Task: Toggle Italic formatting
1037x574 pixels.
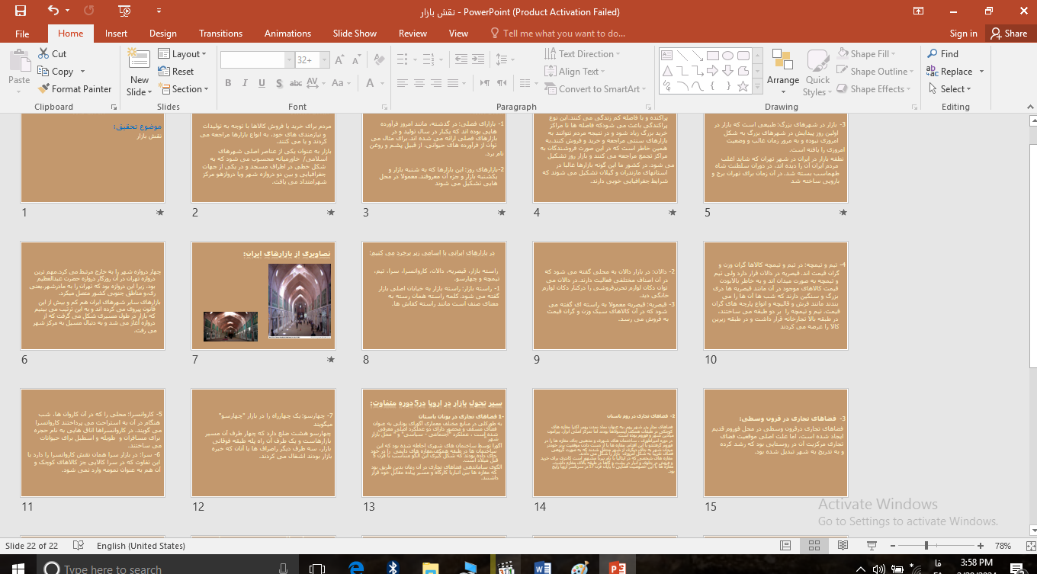Action: pyautogui.click(x=245, y=83)
